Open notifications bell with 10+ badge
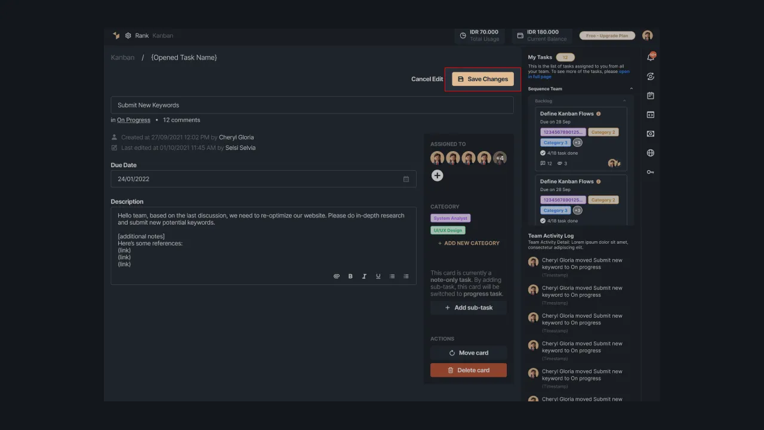The width and height of the screenshot is (764, 430). coord(651,57)
